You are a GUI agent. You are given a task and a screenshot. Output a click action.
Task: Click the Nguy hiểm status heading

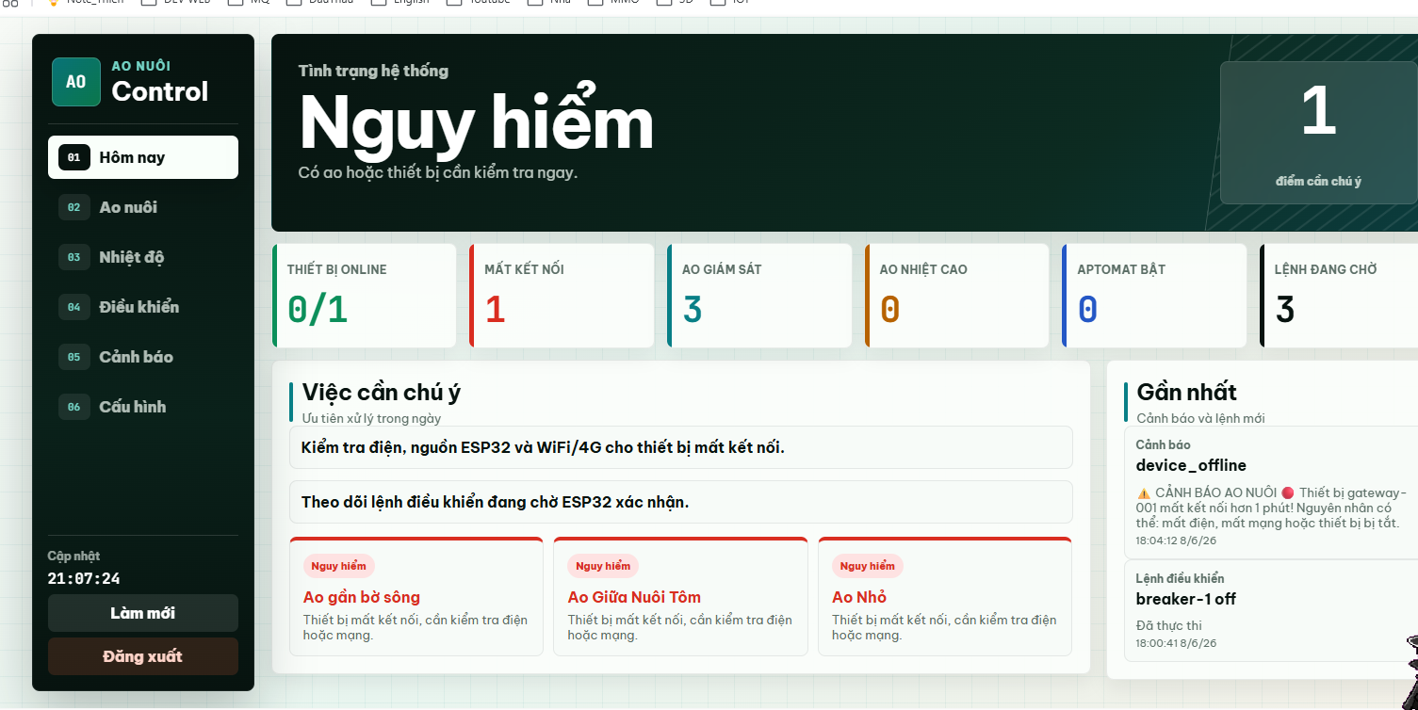coord(477,123)
